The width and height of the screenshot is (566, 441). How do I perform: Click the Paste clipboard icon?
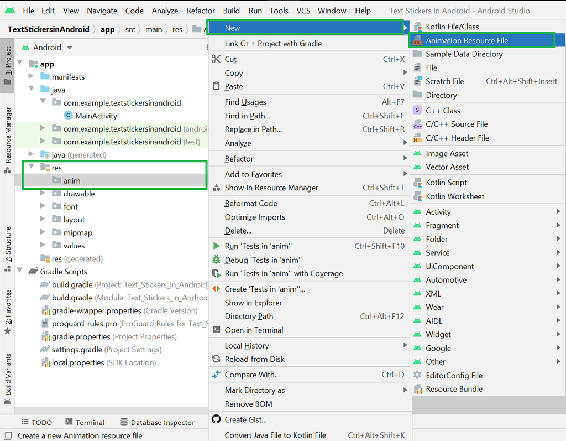(216, 86)
